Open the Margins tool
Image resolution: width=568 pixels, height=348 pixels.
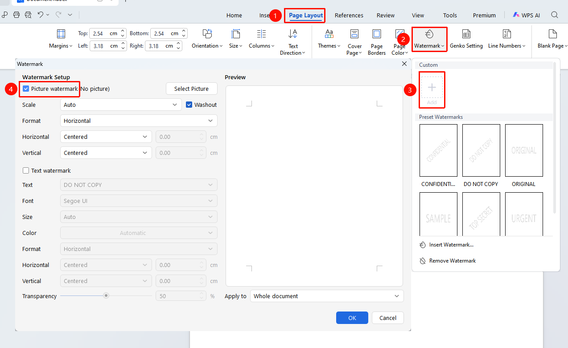point(61,40)
